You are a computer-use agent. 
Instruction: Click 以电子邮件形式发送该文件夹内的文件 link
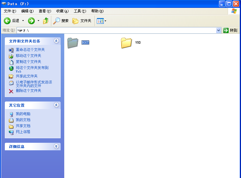click(x=34, y=84)
